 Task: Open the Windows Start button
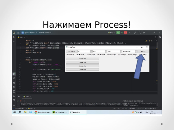coord(14,112)
